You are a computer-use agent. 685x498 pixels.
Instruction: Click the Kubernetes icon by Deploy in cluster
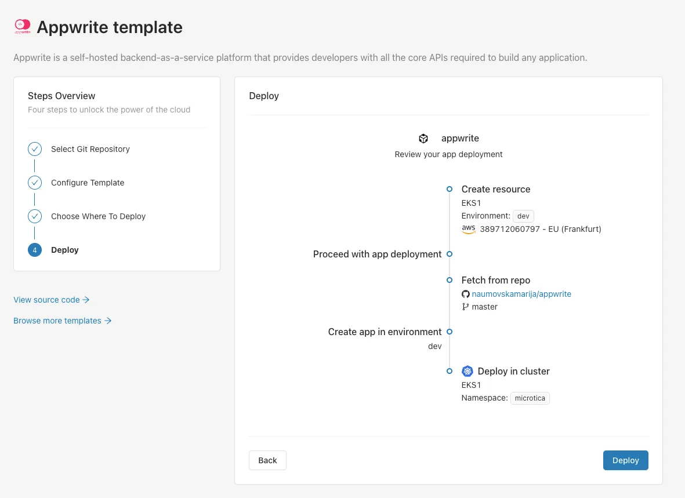[467, 371]
